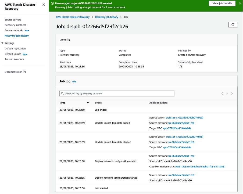The height and width of the screenshot is (194, 243).
Task: Close the AWS Elastic Disaster Recovery panel
Action: tap(44, 5)
